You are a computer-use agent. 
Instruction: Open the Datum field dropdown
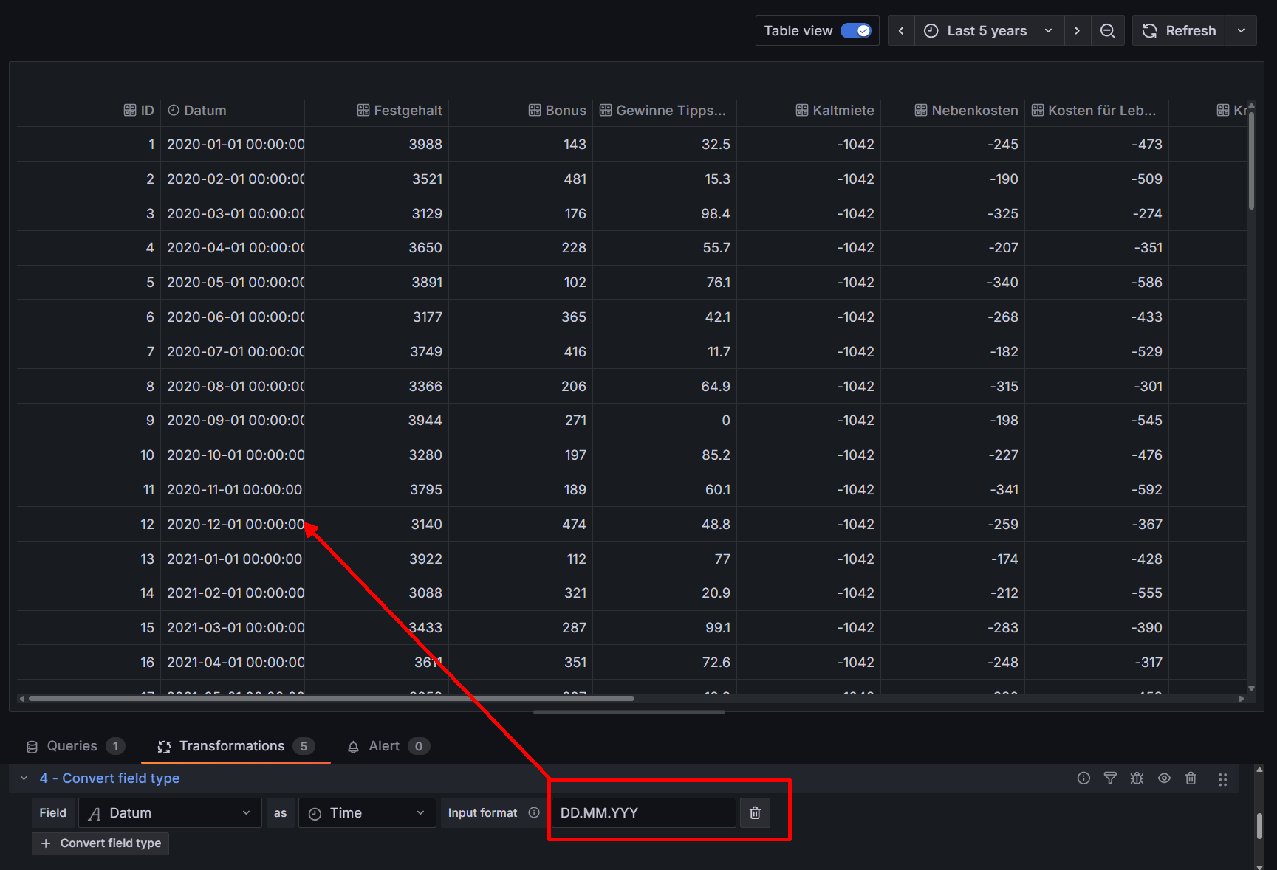(170, 812)
